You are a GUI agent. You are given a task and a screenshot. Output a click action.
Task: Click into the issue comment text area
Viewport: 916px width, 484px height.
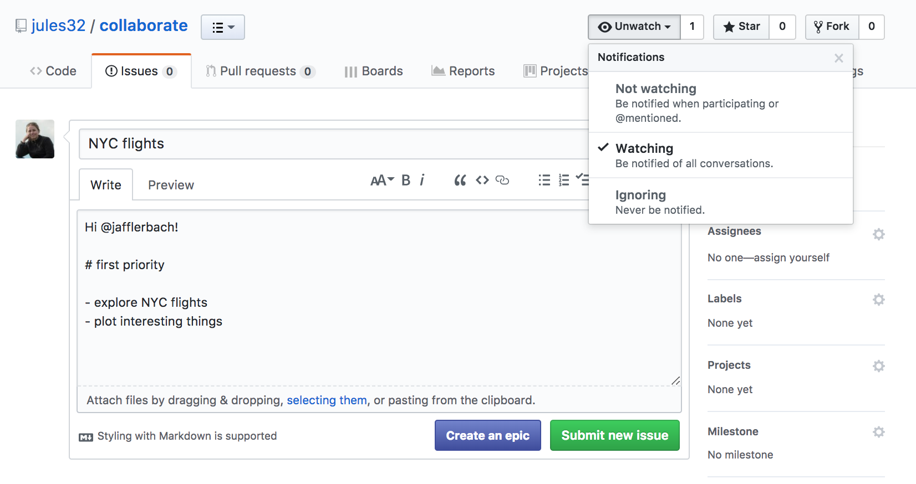point(379,298)
